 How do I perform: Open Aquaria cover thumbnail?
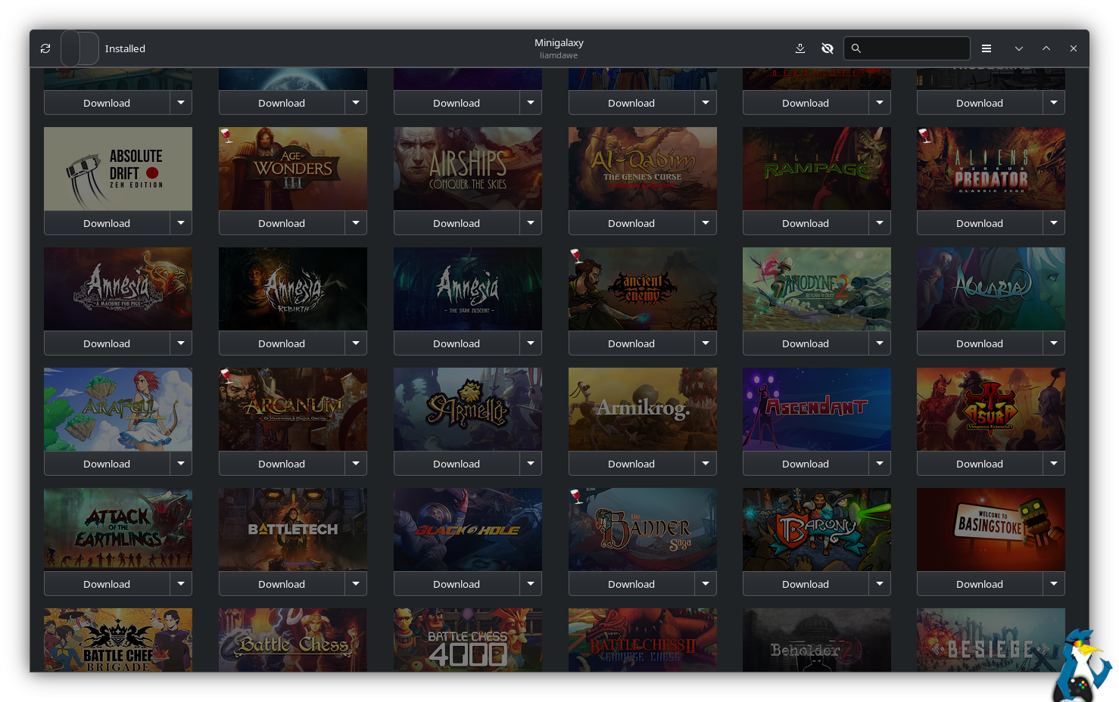991,289
